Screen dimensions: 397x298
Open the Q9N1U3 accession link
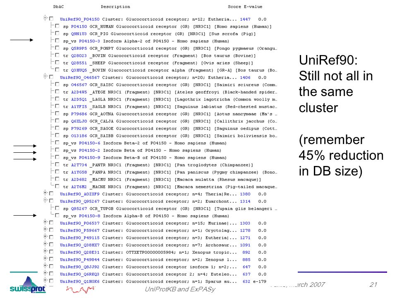pyautogui.click(x=79, y=34)
